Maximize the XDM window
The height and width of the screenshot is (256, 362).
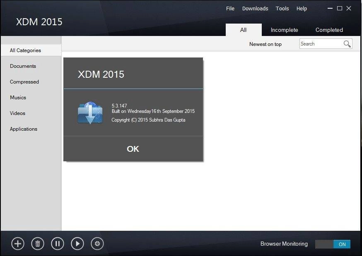[x=339, y=8]
